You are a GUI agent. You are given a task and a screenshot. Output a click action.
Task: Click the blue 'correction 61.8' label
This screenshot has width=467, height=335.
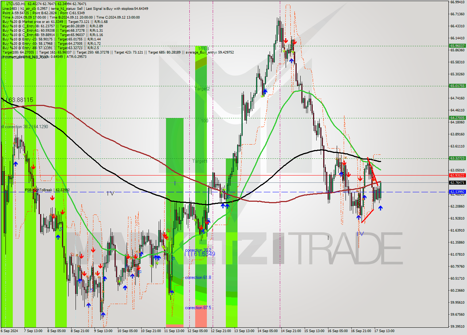198,277
